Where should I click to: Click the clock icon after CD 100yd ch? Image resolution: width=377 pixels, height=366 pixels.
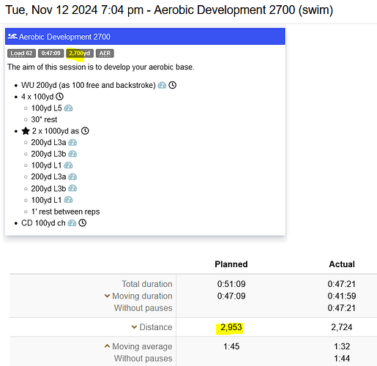[x=83, y=223]
